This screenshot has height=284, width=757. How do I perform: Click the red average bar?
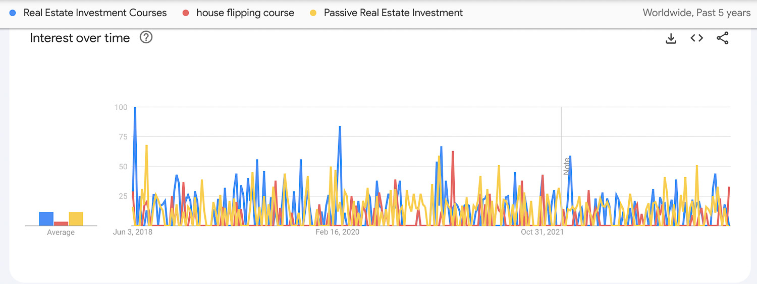pyautogui.click(x=61, y=224)
